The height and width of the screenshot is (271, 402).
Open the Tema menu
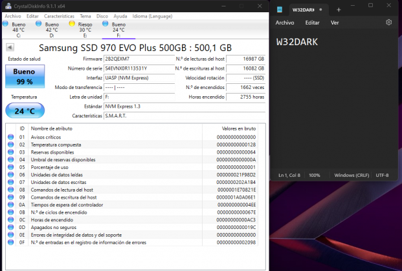coord(85,16)
